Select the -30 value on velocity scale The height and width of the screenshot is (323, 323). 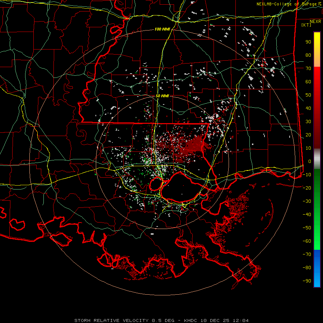point(307,201)
